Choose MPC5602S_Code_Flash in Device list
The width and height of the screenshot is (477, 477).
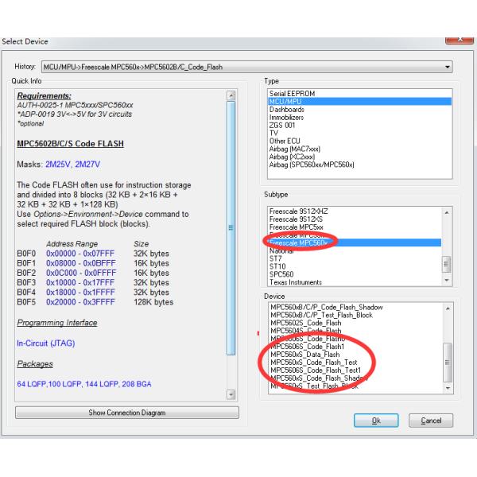click(305, 323)
